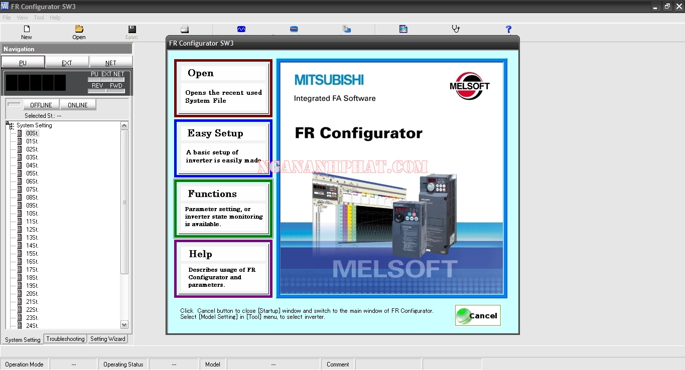Click the station list scroll down arrow

coord(124,324)
